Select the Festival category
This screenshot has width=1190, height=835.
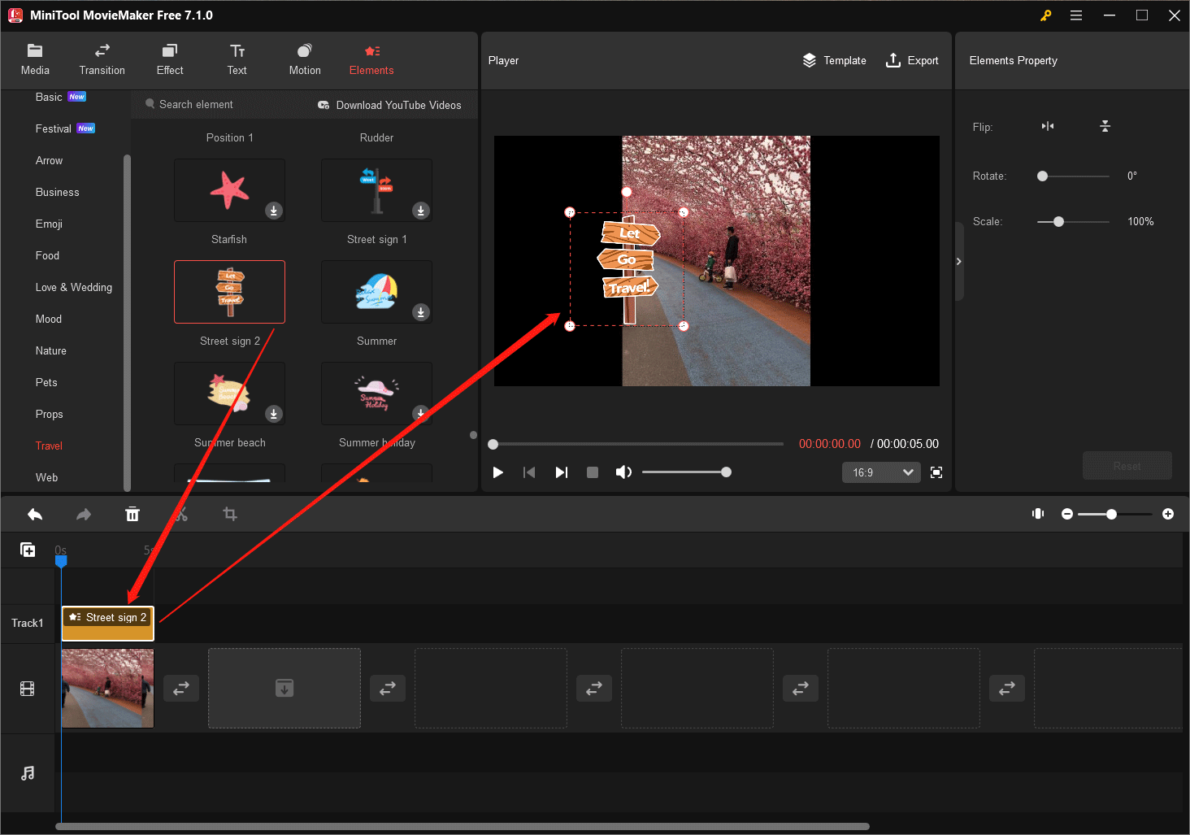[x=54, y=128]
